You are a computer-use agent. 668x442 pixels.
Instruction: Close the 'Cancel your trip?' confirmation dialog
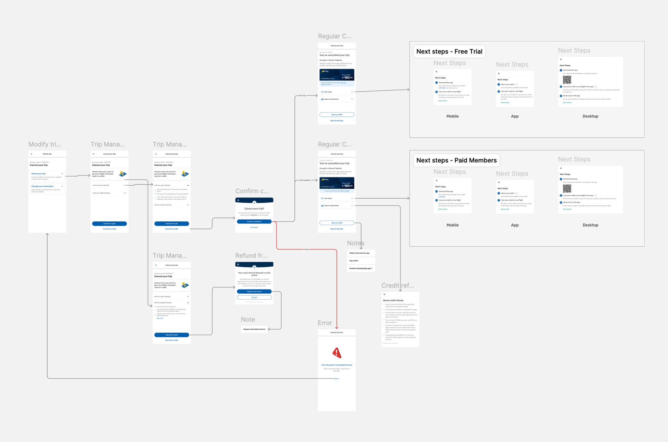click(238, 200)
